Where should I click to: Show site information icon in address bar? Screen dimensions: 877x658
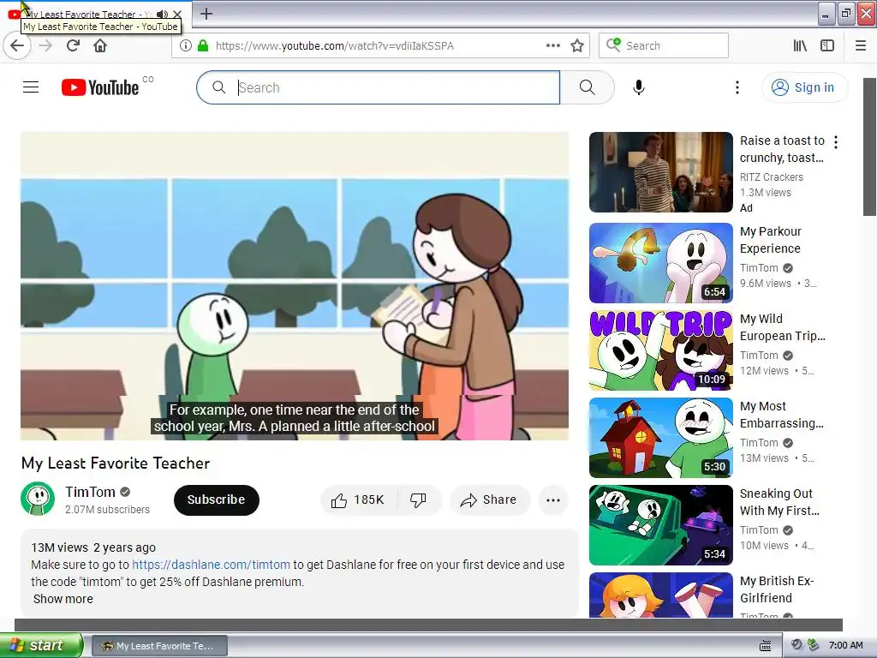click(186, 45)
